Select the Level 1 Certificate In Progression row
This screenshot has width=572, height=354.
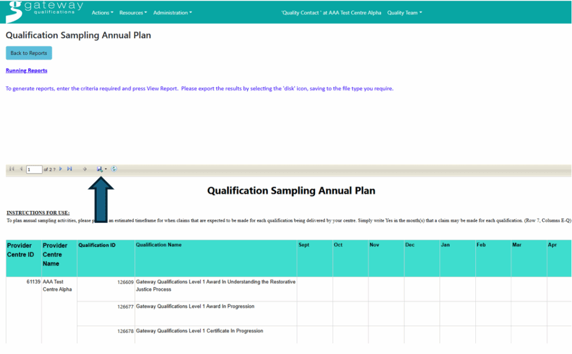pos(199,331)
